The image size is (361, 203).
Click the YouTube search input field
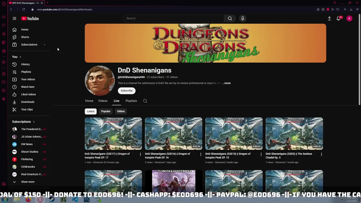pos(173,18)
